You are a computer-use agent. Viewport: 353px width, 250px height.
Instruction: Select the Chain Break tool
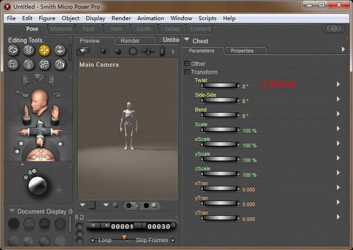coord(44,65)
